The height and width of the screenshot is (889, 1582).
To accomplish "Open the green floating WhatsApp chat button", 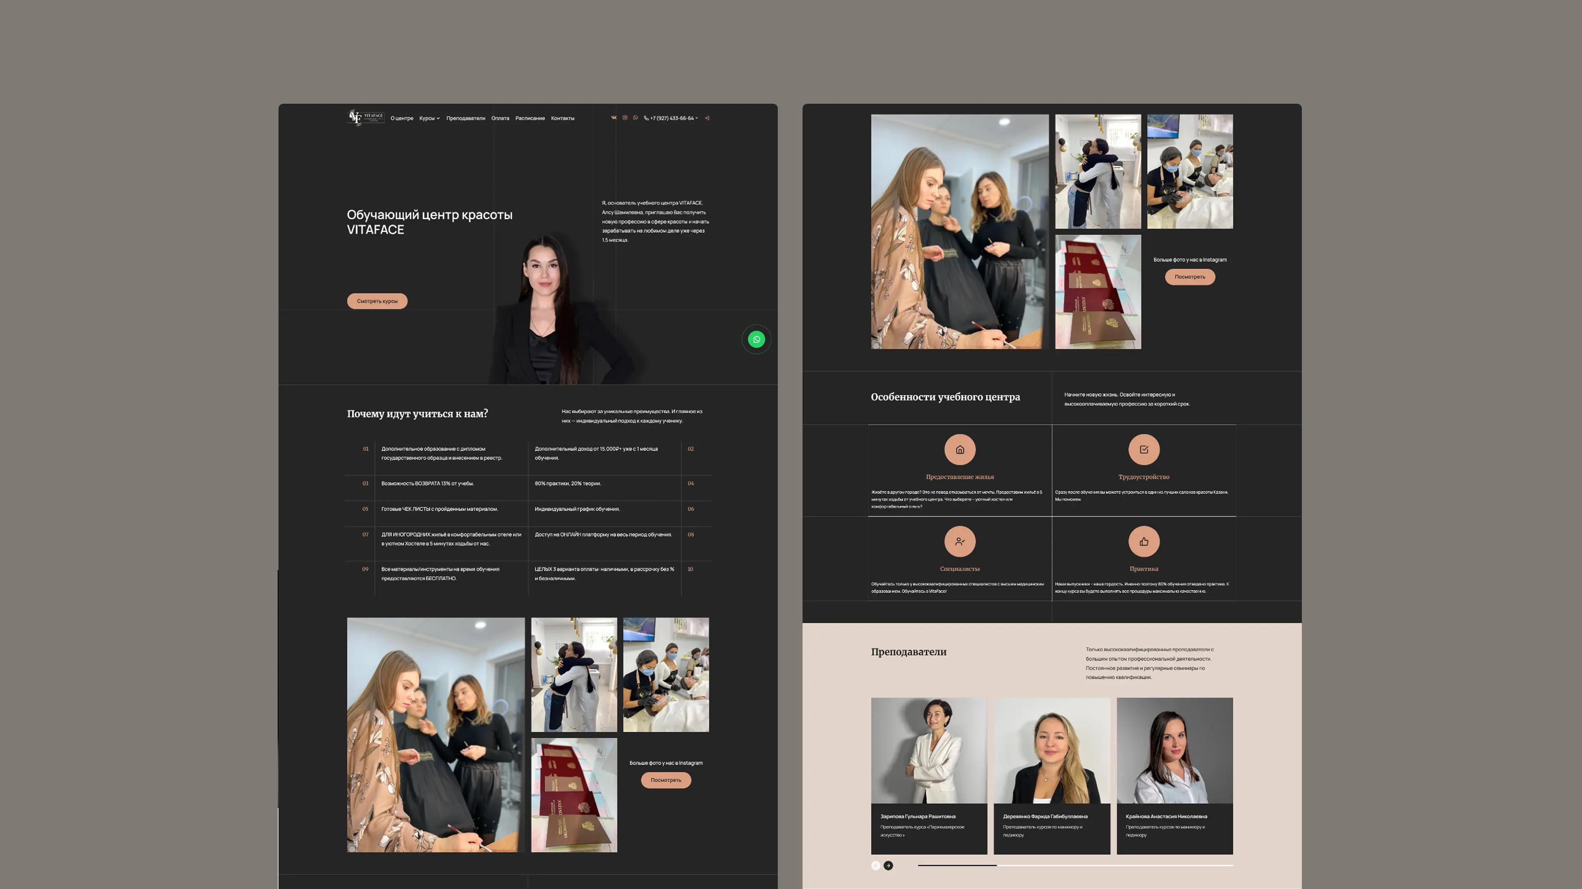I will click(756, 339).
